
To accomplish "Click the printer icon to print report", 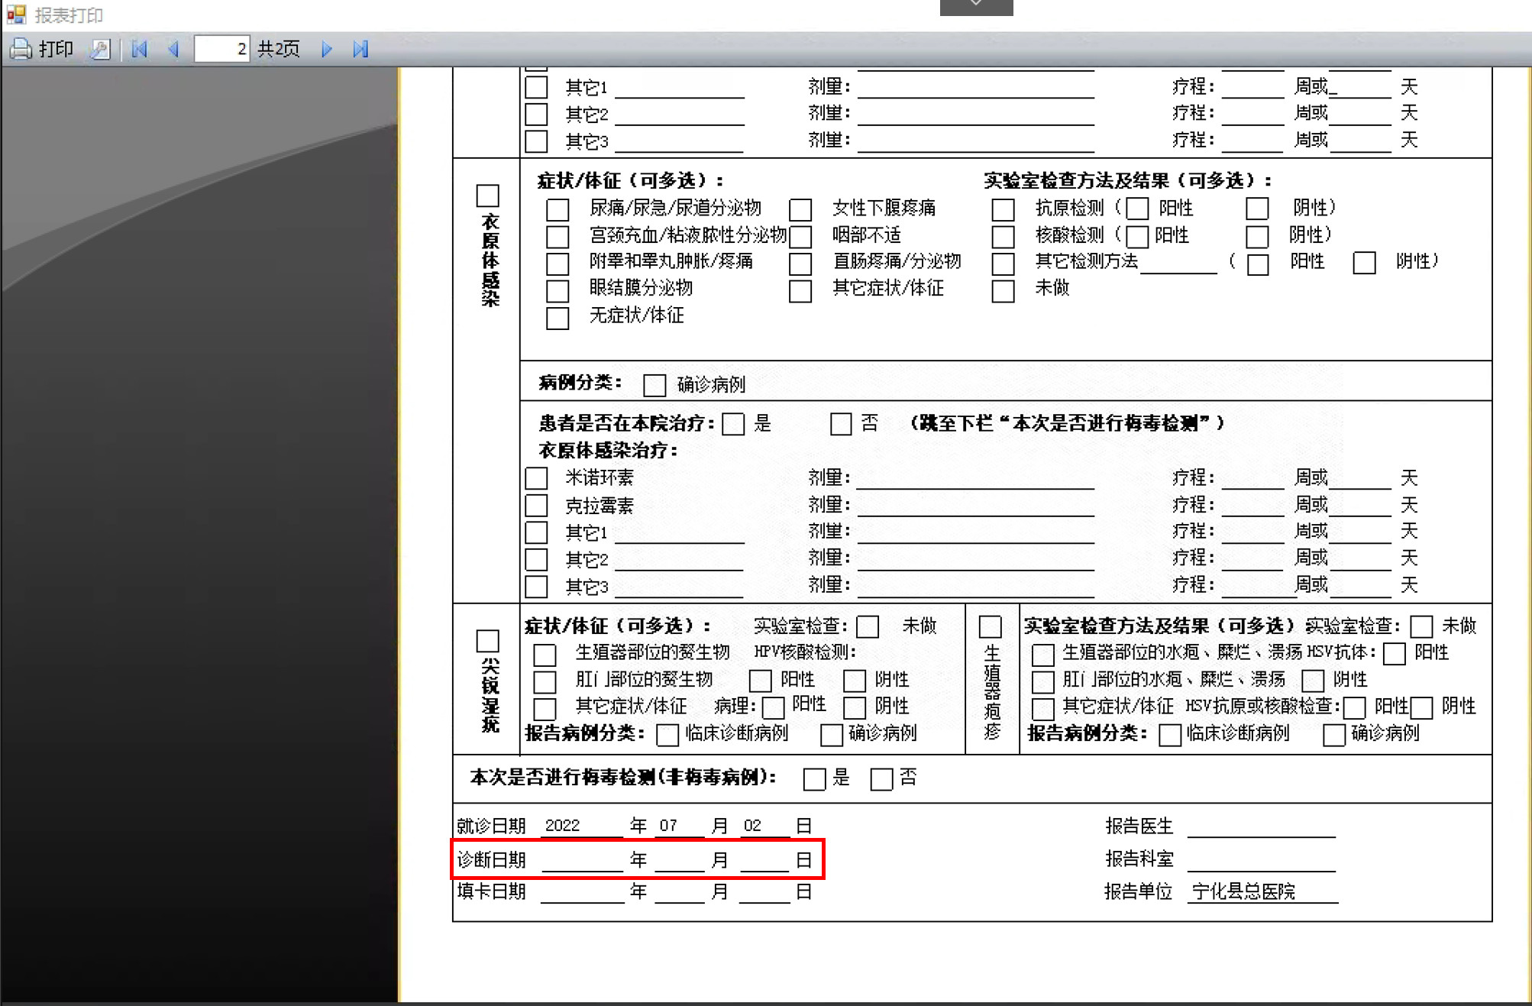I will pyautogui.click(x=21, y=49).
